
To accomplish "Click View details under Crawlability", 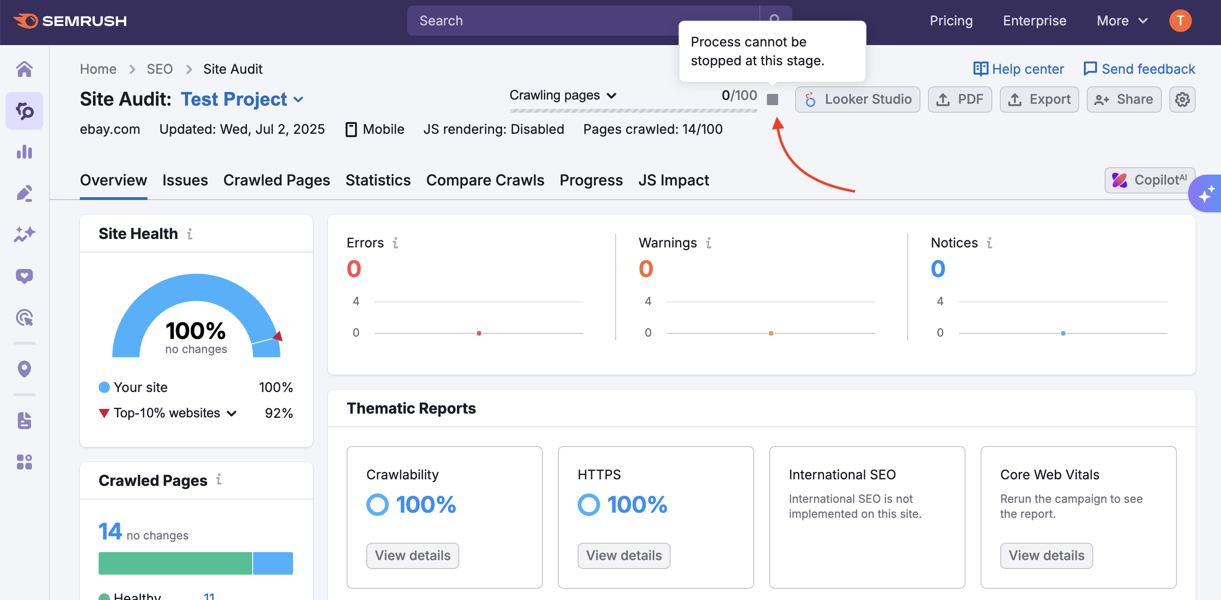I will [412, 555].
